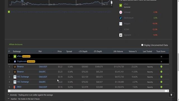Click green trust score dot for BKEX row
Screen dimensions: 179x101
[x=161, y=87]
